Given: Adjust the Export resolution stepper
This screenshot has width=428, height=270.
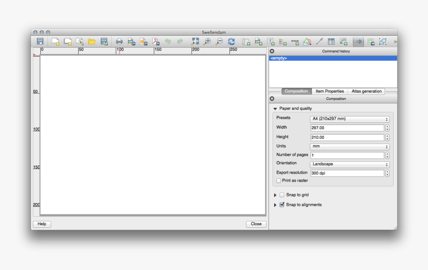Looking at the screenshot, I should (387, 173).
